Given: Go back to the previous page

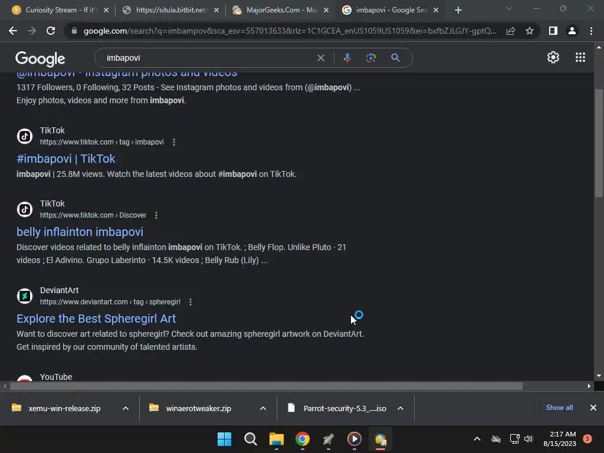Looking at the screenshot, I should (13, 31).
